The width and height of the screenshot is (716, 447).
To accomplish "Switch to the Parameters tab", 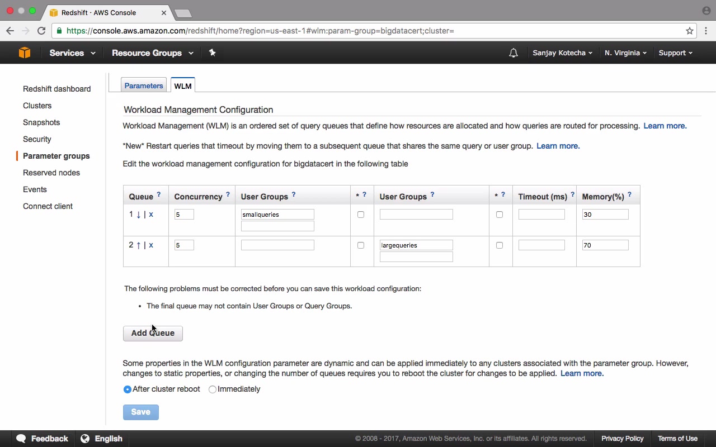I will (144, 85).
